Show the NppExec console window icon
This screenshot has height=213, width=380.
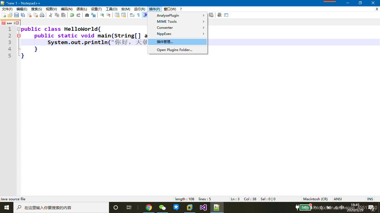226,15
